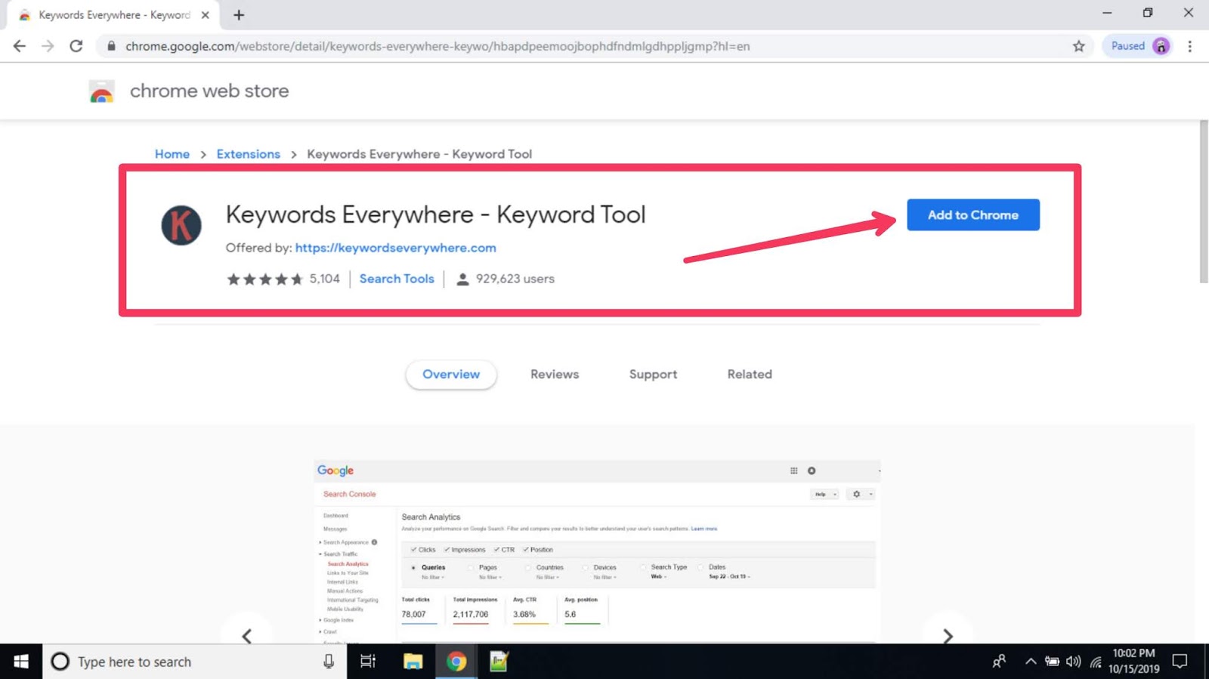1209x679 pixels.
Task: Open the Wi-Fi network icon
Action: 1096,662
